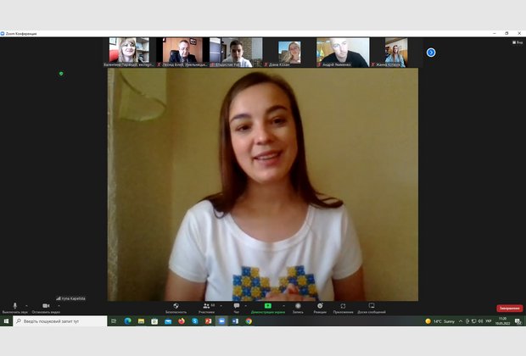Open video options arrow beside camera

(x=59, y=306)
